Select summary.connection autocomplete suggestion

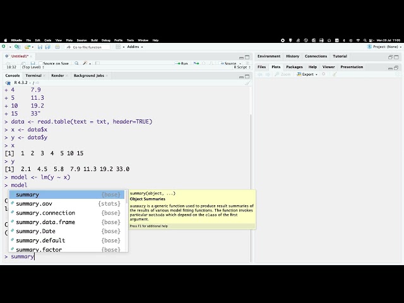67,213
